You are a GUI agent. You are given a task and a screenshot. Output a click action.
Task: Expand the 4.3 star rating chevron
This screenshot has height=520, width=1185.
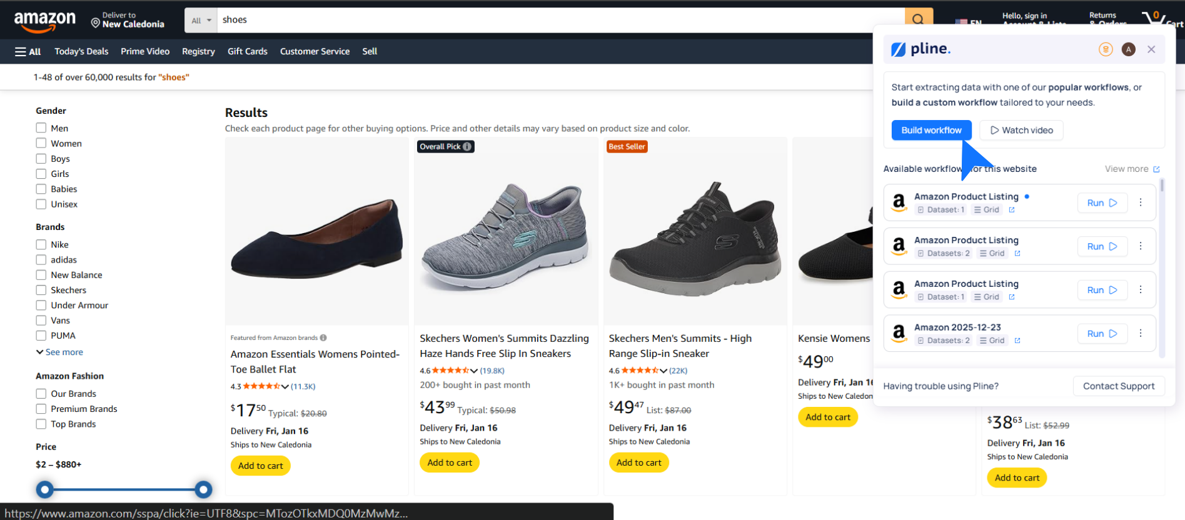coord(285,387)
